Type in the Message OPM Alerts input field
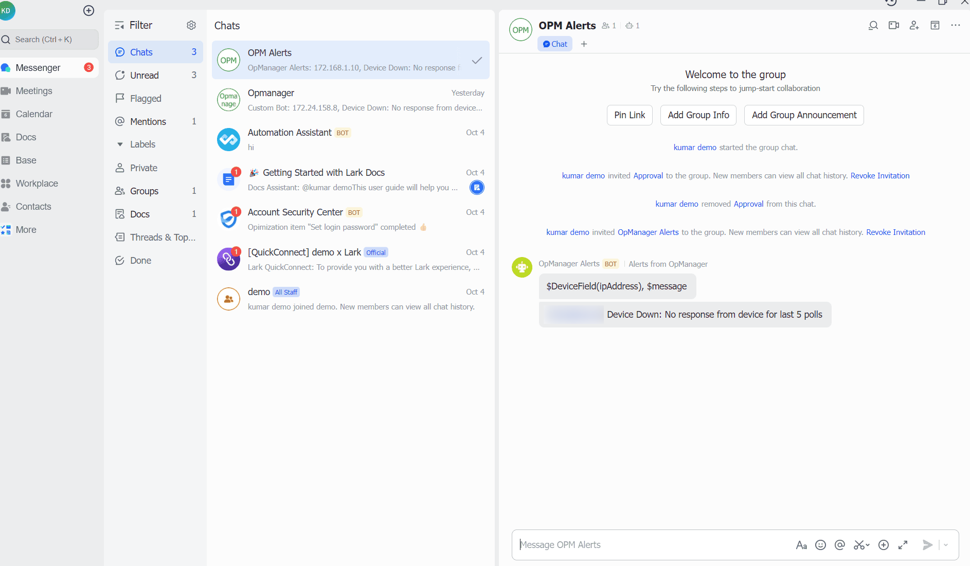The image size is (970, 566). (643, 544)
